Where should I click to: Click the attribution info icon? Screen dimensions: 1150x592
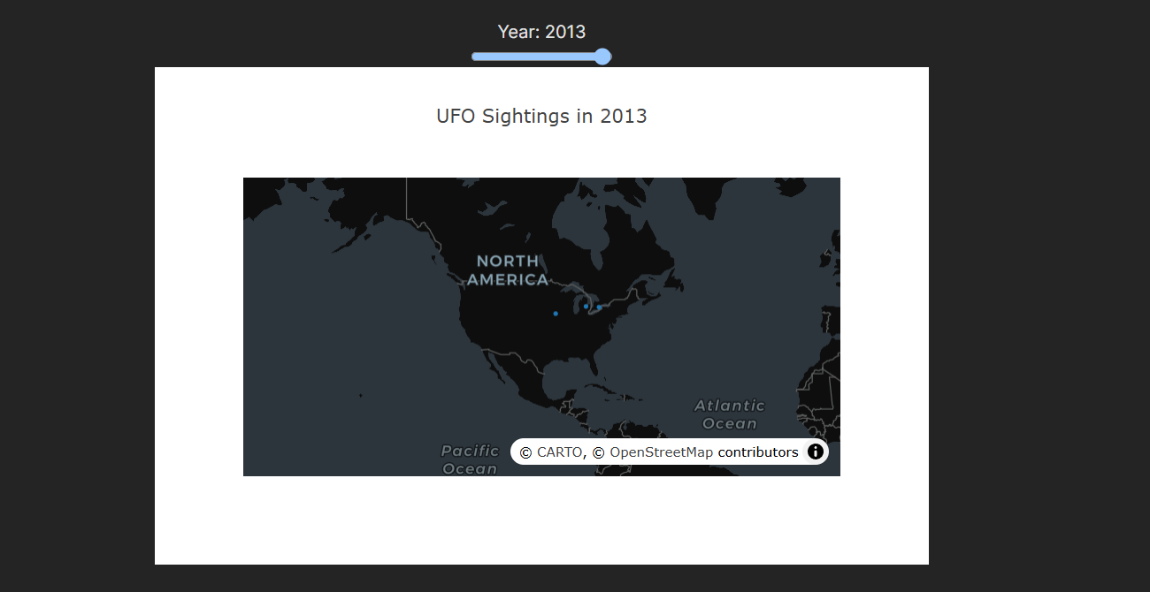click(x=815, y=452)
